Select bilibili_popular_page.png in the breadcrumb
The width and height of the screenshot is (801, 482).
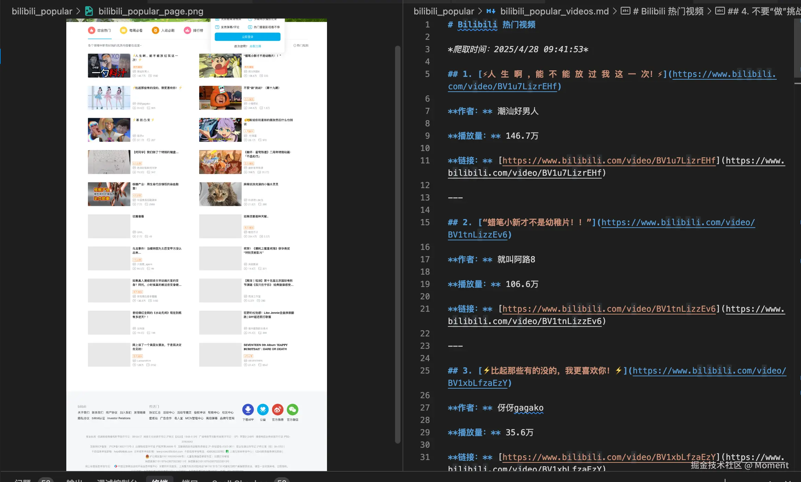coord(151,11)
